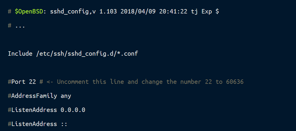The height and width of the screenshot is (131, 296).
Task: Click the number 22 after Port
Action: [x=32, y=81]
